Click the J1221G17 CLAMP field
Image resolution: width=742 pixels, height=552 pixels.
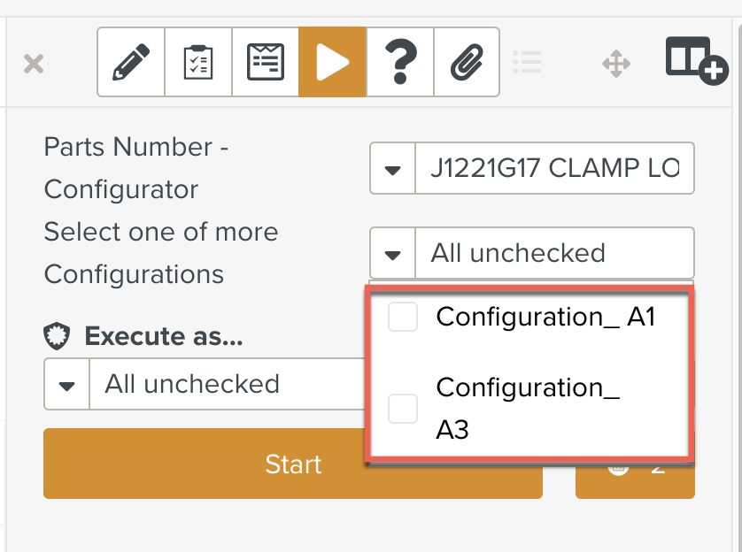click(554, 168)
